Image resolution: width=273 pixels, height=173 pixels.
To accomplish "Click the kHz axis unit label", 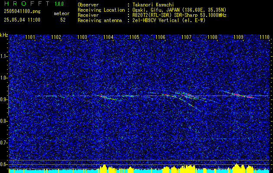I will [x=4, y=35].
